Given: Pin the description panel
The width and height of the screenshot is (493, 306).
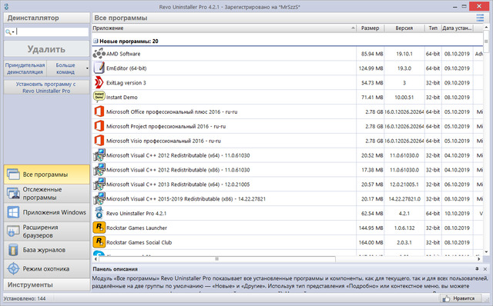Looking at the screenshot, I should pos(477,269).
